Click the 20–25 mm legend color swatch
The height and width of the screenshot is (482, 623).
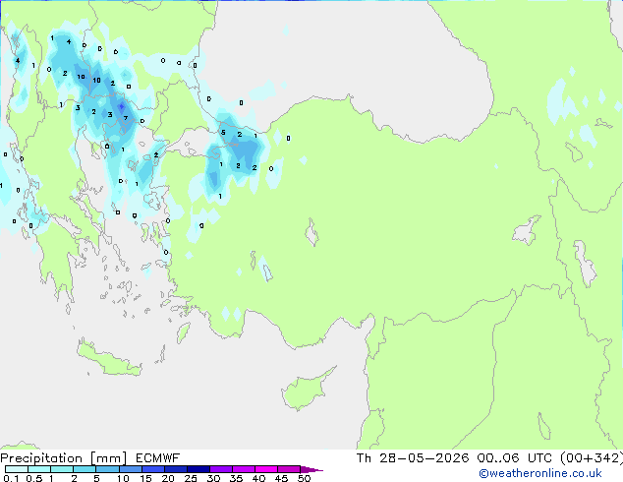click(175, 469)
